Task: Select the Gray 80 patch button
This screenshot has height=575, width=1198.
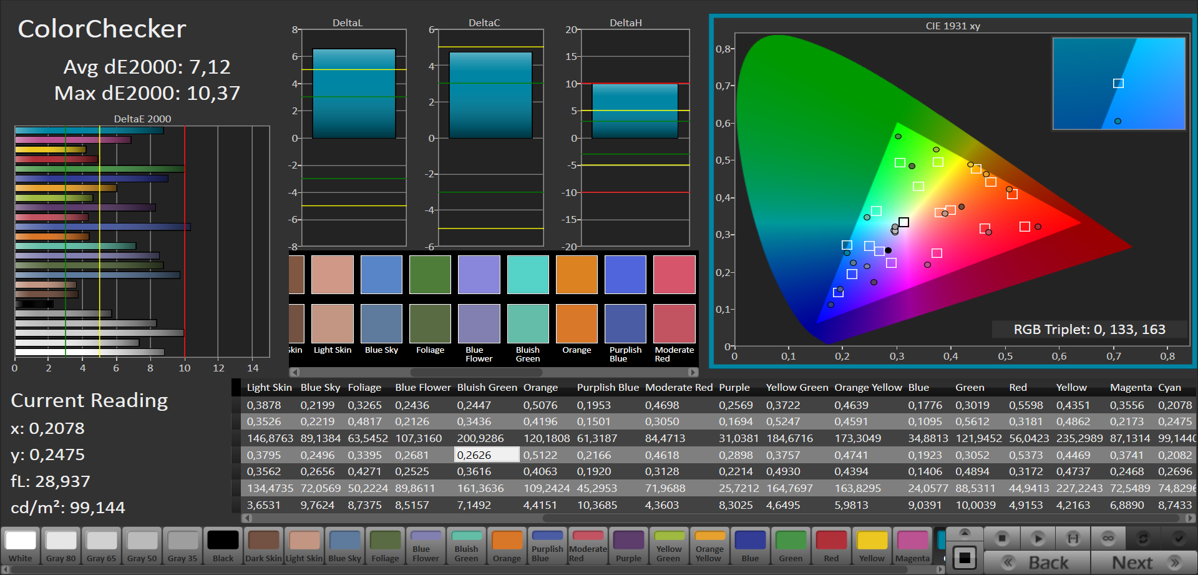Action: point(61,546)
